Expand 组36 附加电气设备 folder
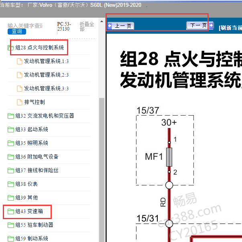Viewport: 242px width, 242px height. point(37,157)
